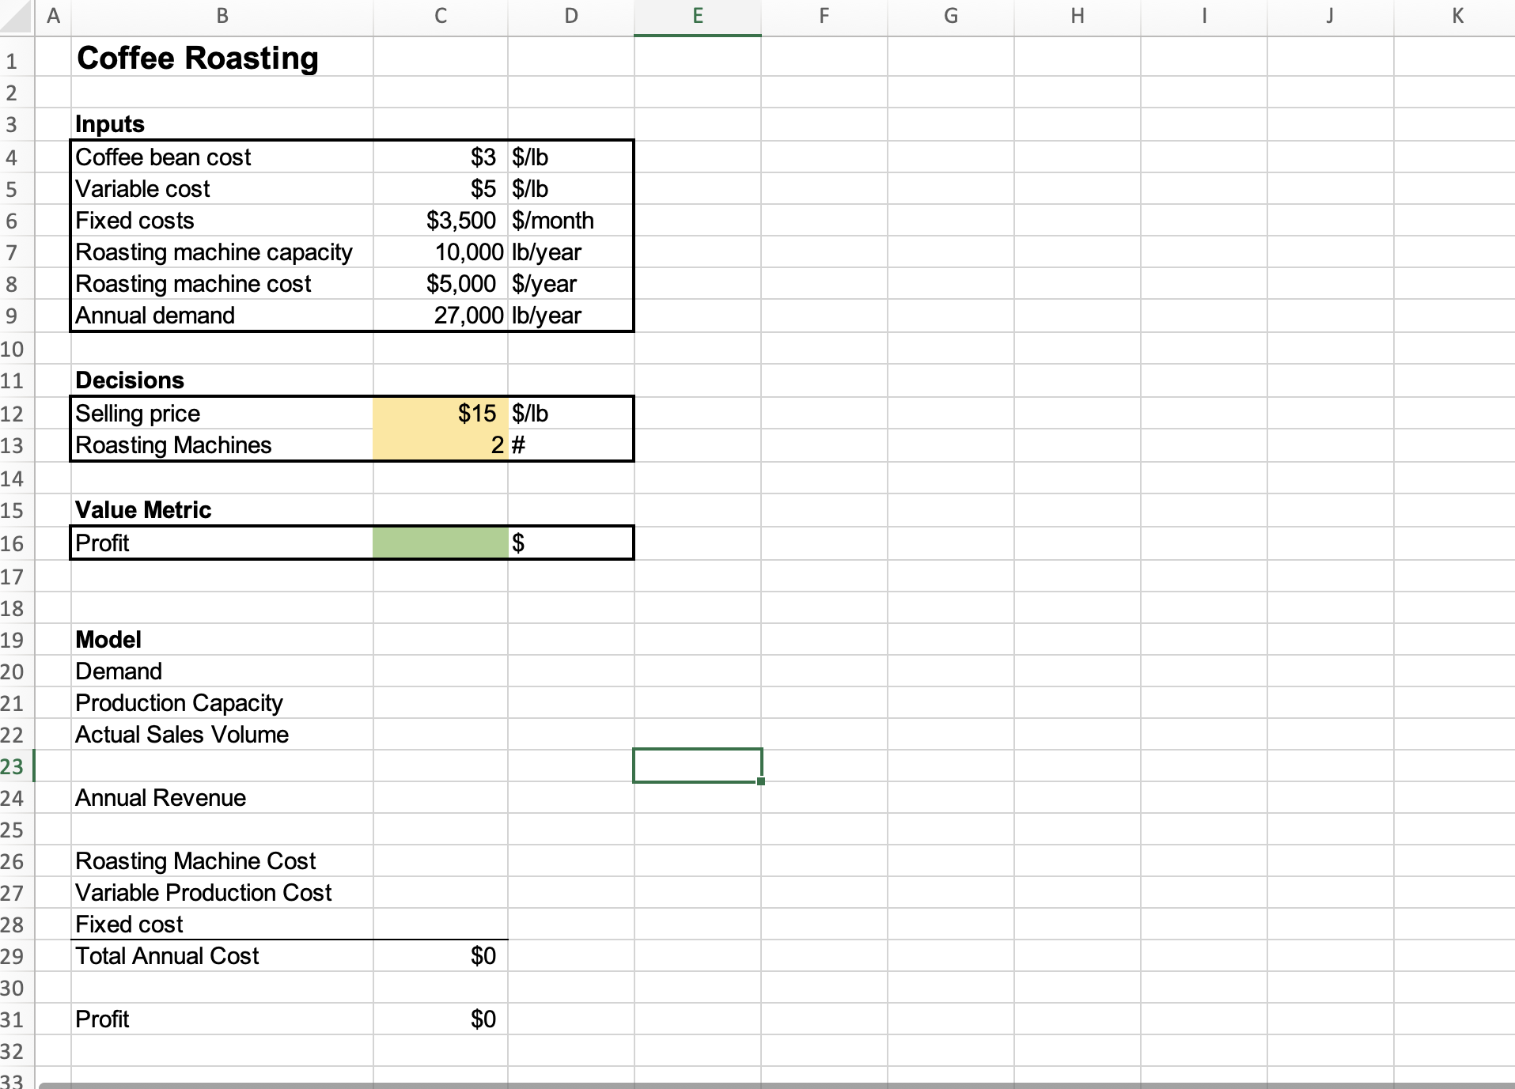Select the 27,000 annual demand value
1515x1089 pixels.
[x=441, y=316]
